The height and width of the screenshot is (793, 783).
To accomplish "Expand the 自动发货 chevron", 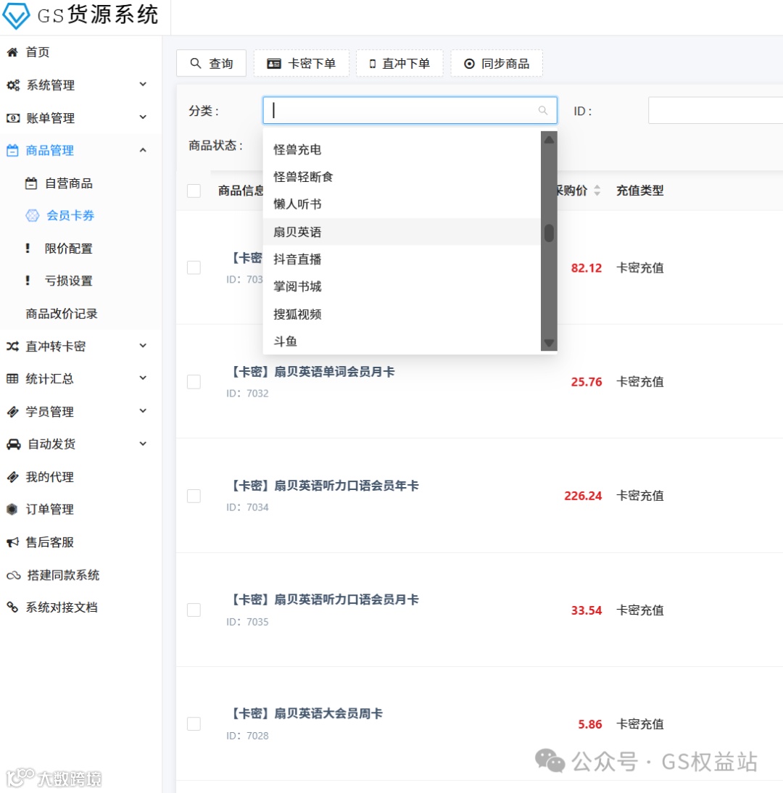I will (143, 444).
